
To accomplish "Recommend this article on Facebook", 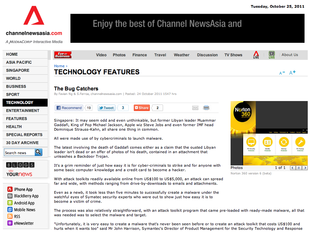I will (x=69, y=108).
